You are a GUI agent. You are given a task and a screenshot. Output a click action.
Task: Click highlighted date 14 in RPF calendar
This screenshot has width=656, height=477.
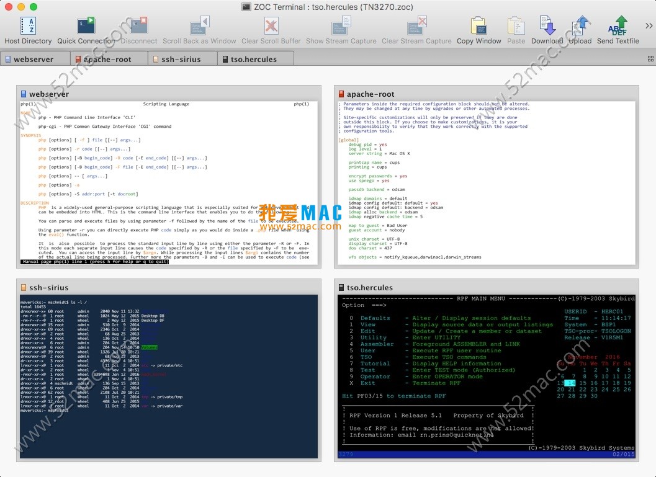pos(570,383)
